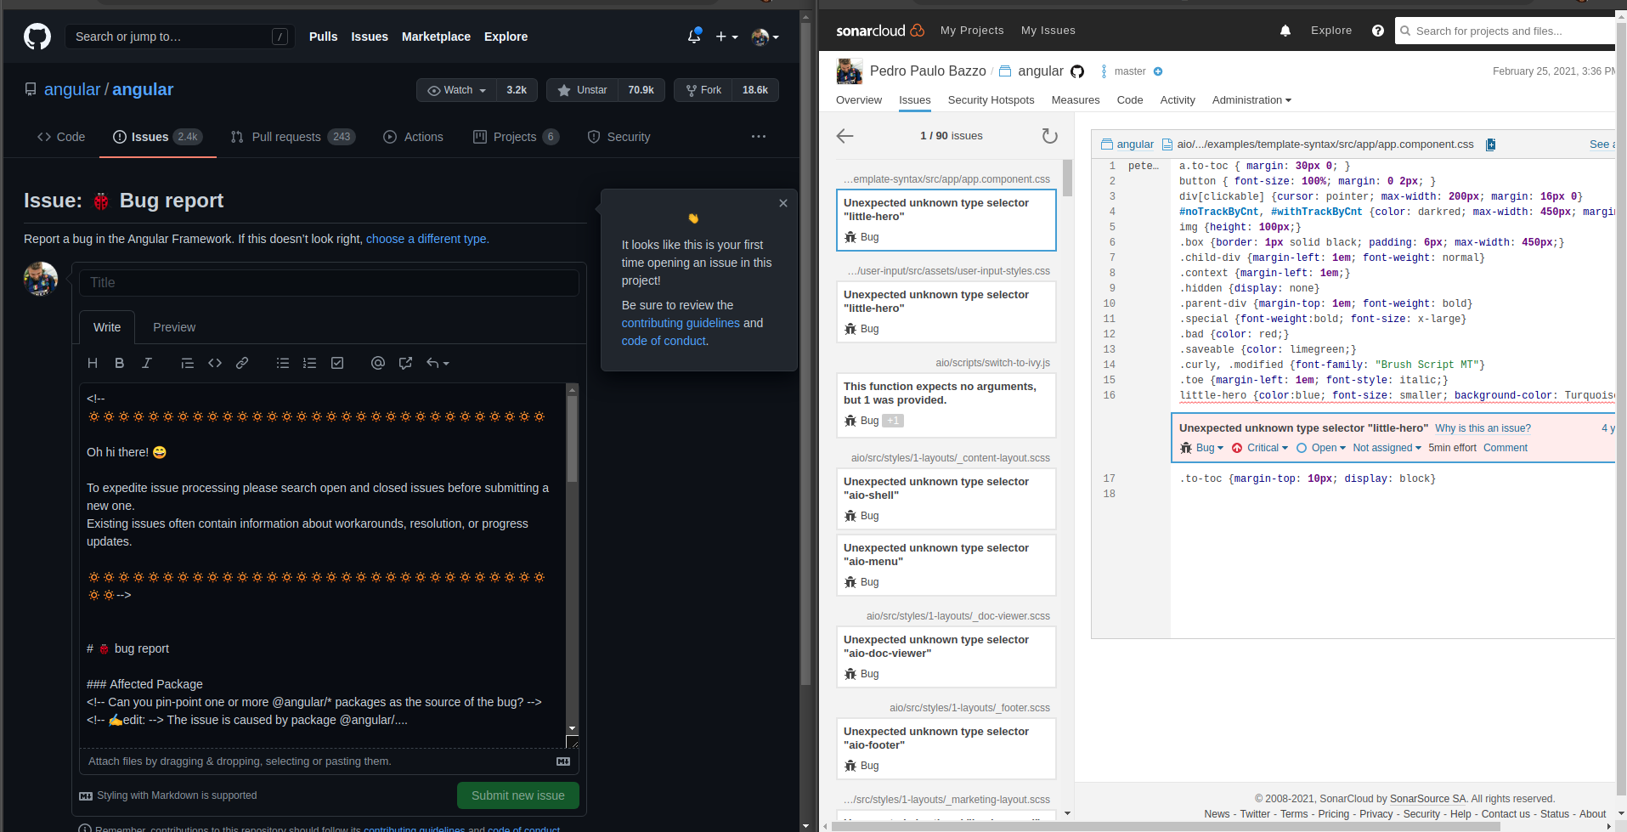Click the GitHub Octocat home icon
Viewport: 1627px width, 832px height.
pos(37,37)
